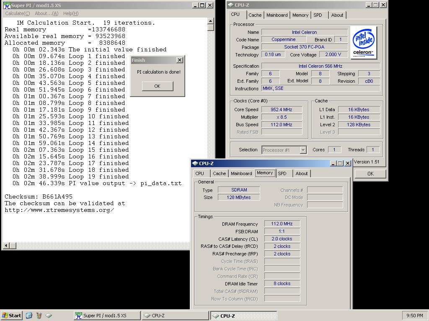Click the Intel Celeron name field
Screen dimensions: 429x321
click(304, 32)
